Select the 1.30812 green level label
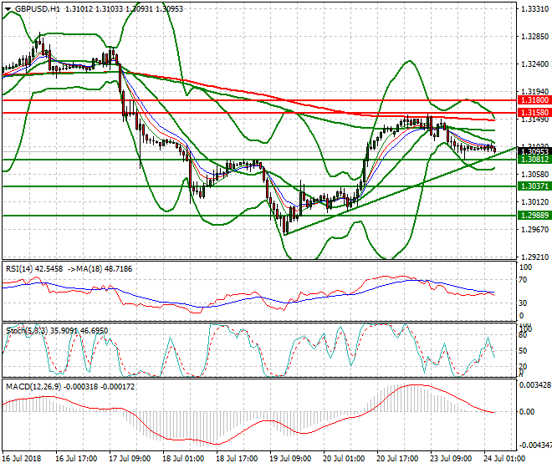Screen dimensions: 552x468 534,160
